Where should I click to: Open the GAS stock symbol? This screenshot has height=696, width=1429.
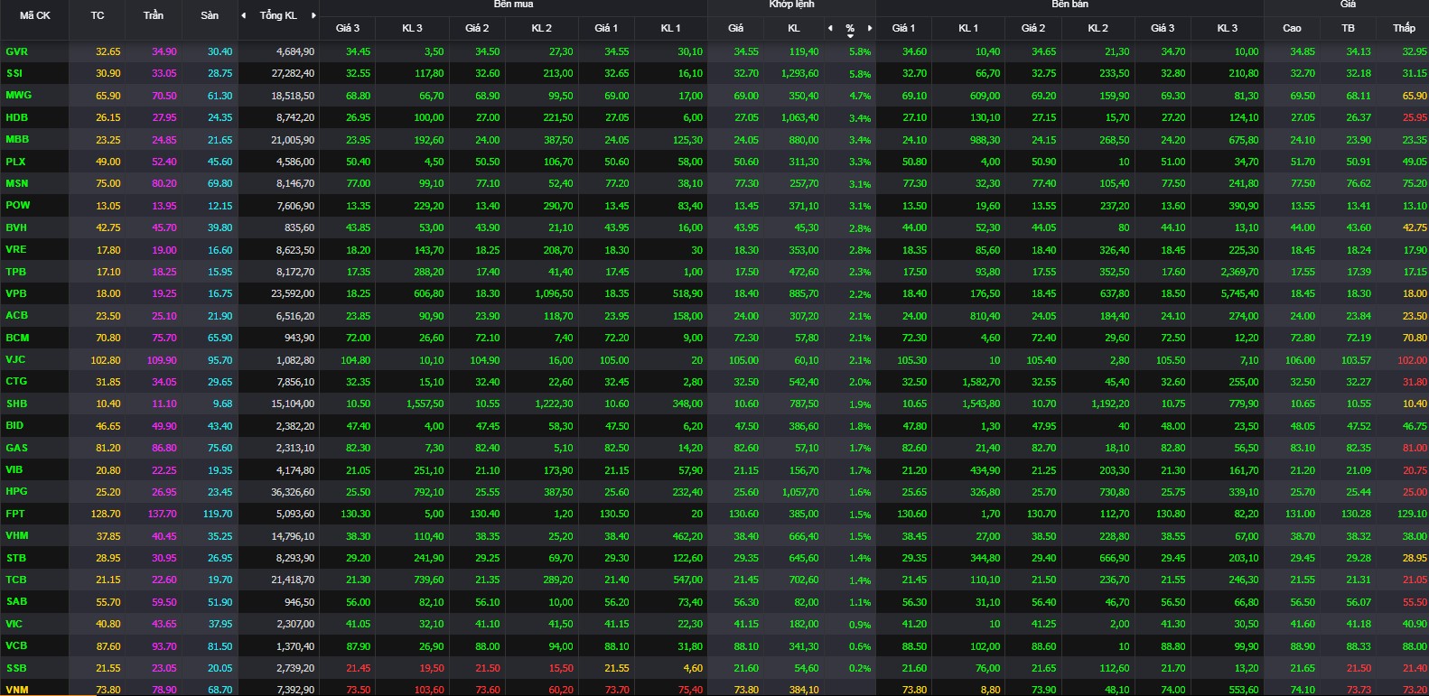coord(16,448)
